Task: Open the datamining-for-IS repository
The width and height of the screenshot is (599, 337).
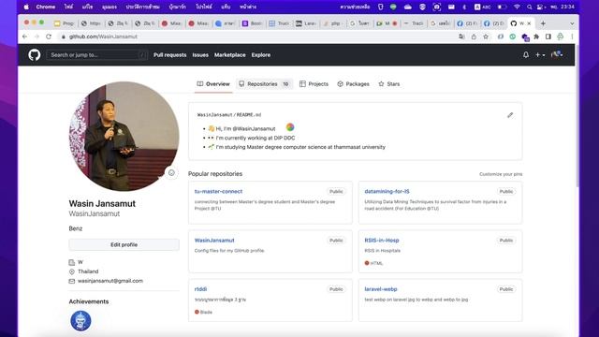Action: tap(387, 191)
